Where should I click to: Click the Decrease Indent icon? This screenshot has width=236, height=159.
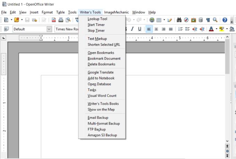point(195,29)
